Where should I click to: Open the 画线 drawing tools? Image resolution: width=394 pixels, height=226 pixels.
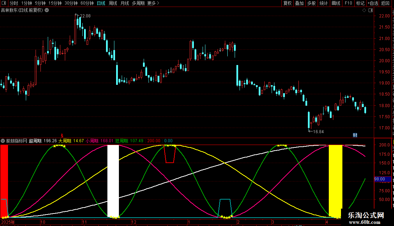(336, 3)
